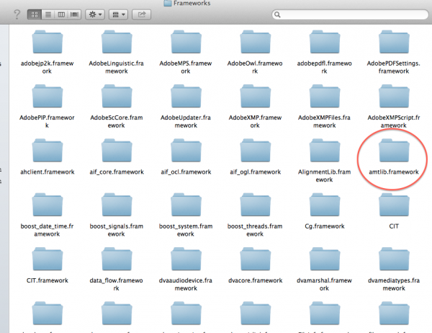
Task: Select the CIT.framework folder
Action: pos(48,259)
